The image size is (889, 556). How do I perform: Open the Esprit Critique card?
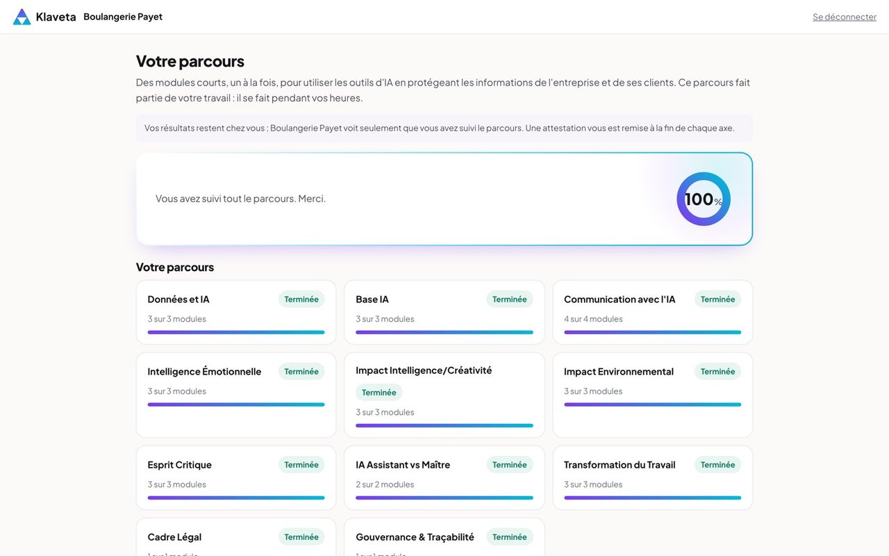[236, 477]
